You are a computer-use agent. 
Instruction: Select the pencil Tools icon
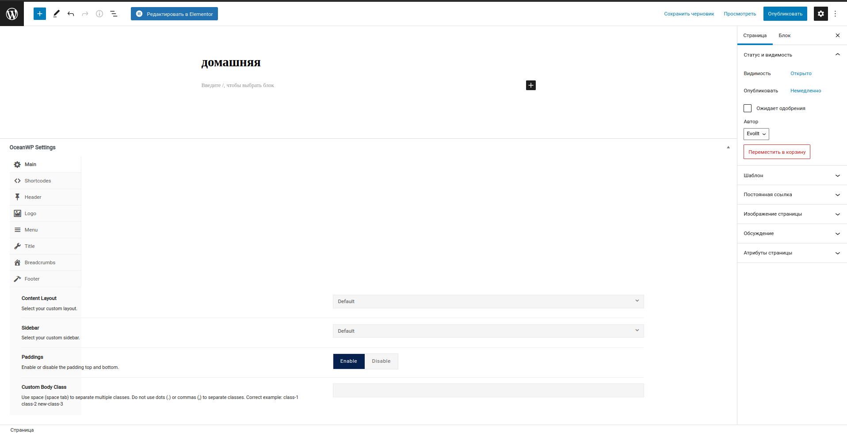coord(57,14)
